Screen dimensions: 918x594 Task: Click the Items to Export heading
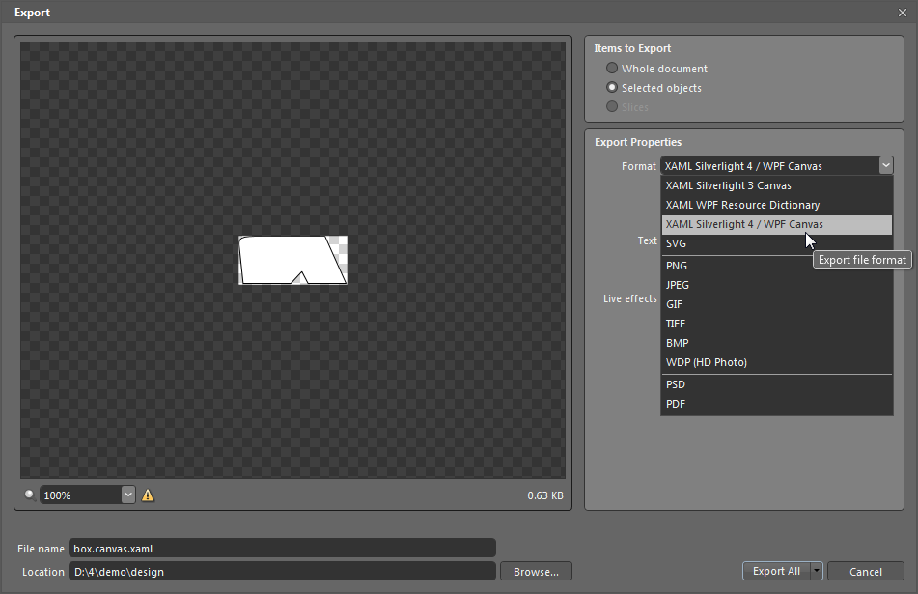click(632, 48)
